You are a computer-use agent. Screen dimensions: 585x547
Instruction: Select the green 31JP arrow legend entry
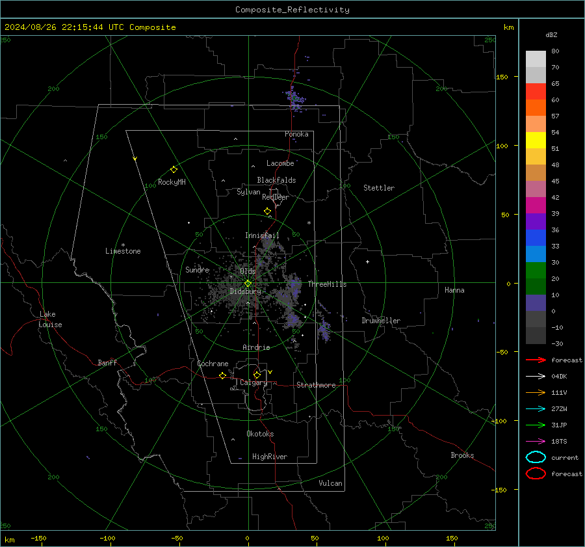536,425
